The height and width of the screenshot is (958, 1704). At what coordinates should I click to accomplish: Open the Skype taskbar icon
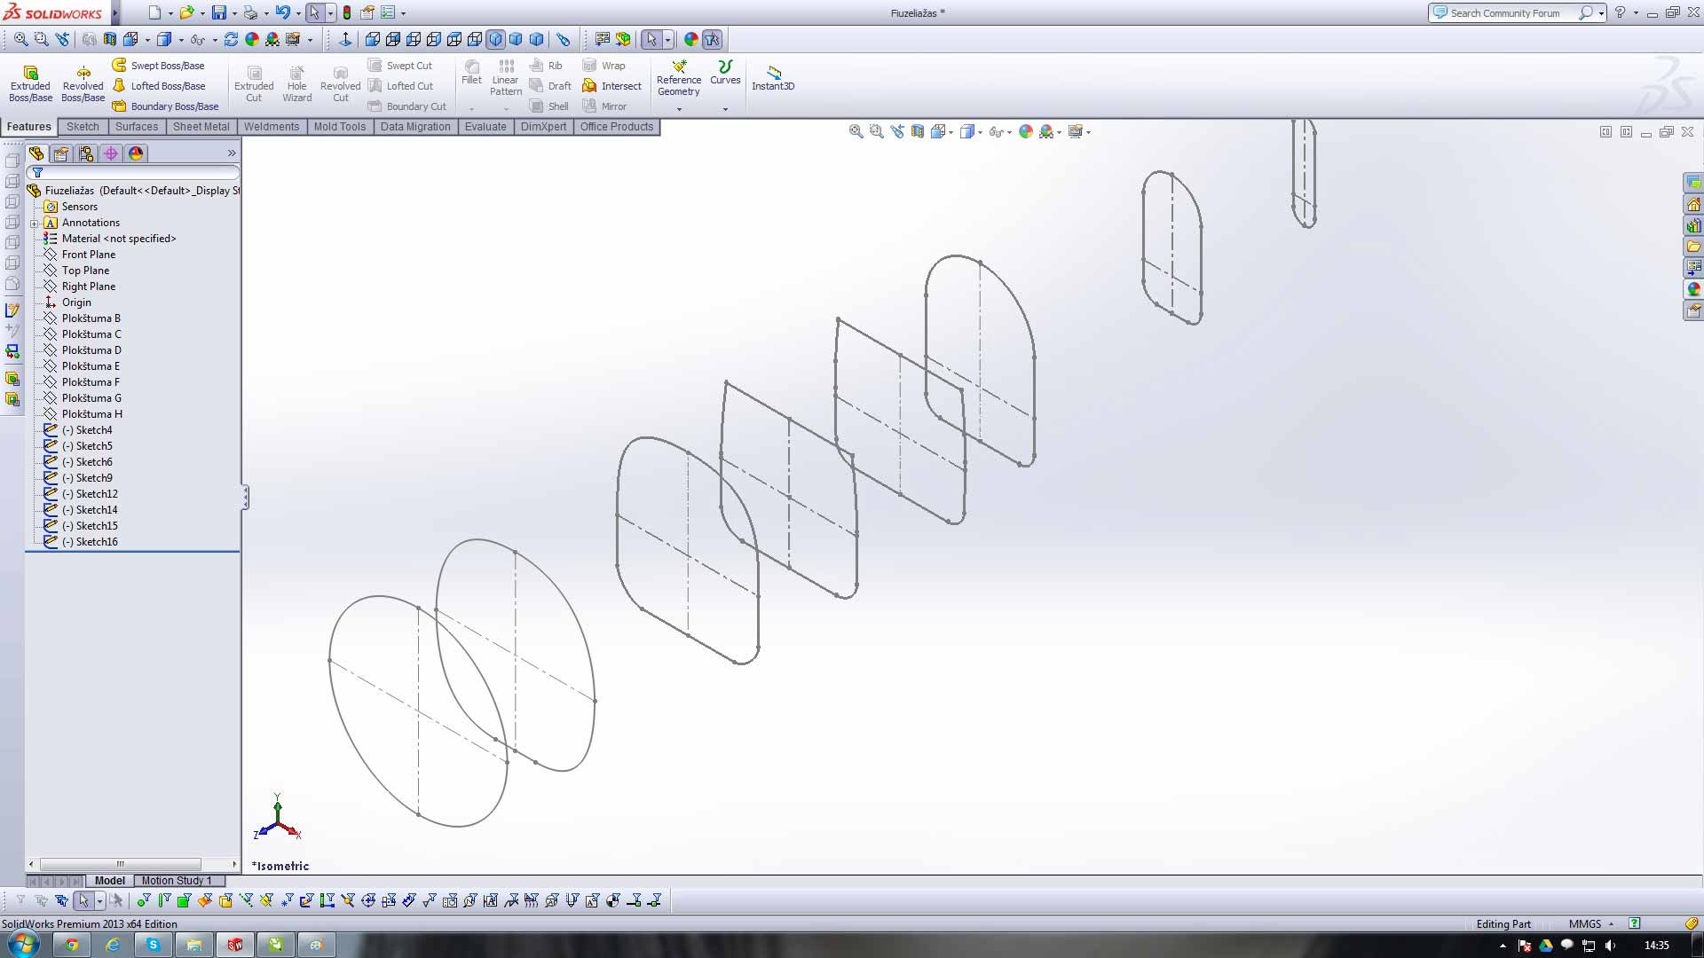[153, 945]
